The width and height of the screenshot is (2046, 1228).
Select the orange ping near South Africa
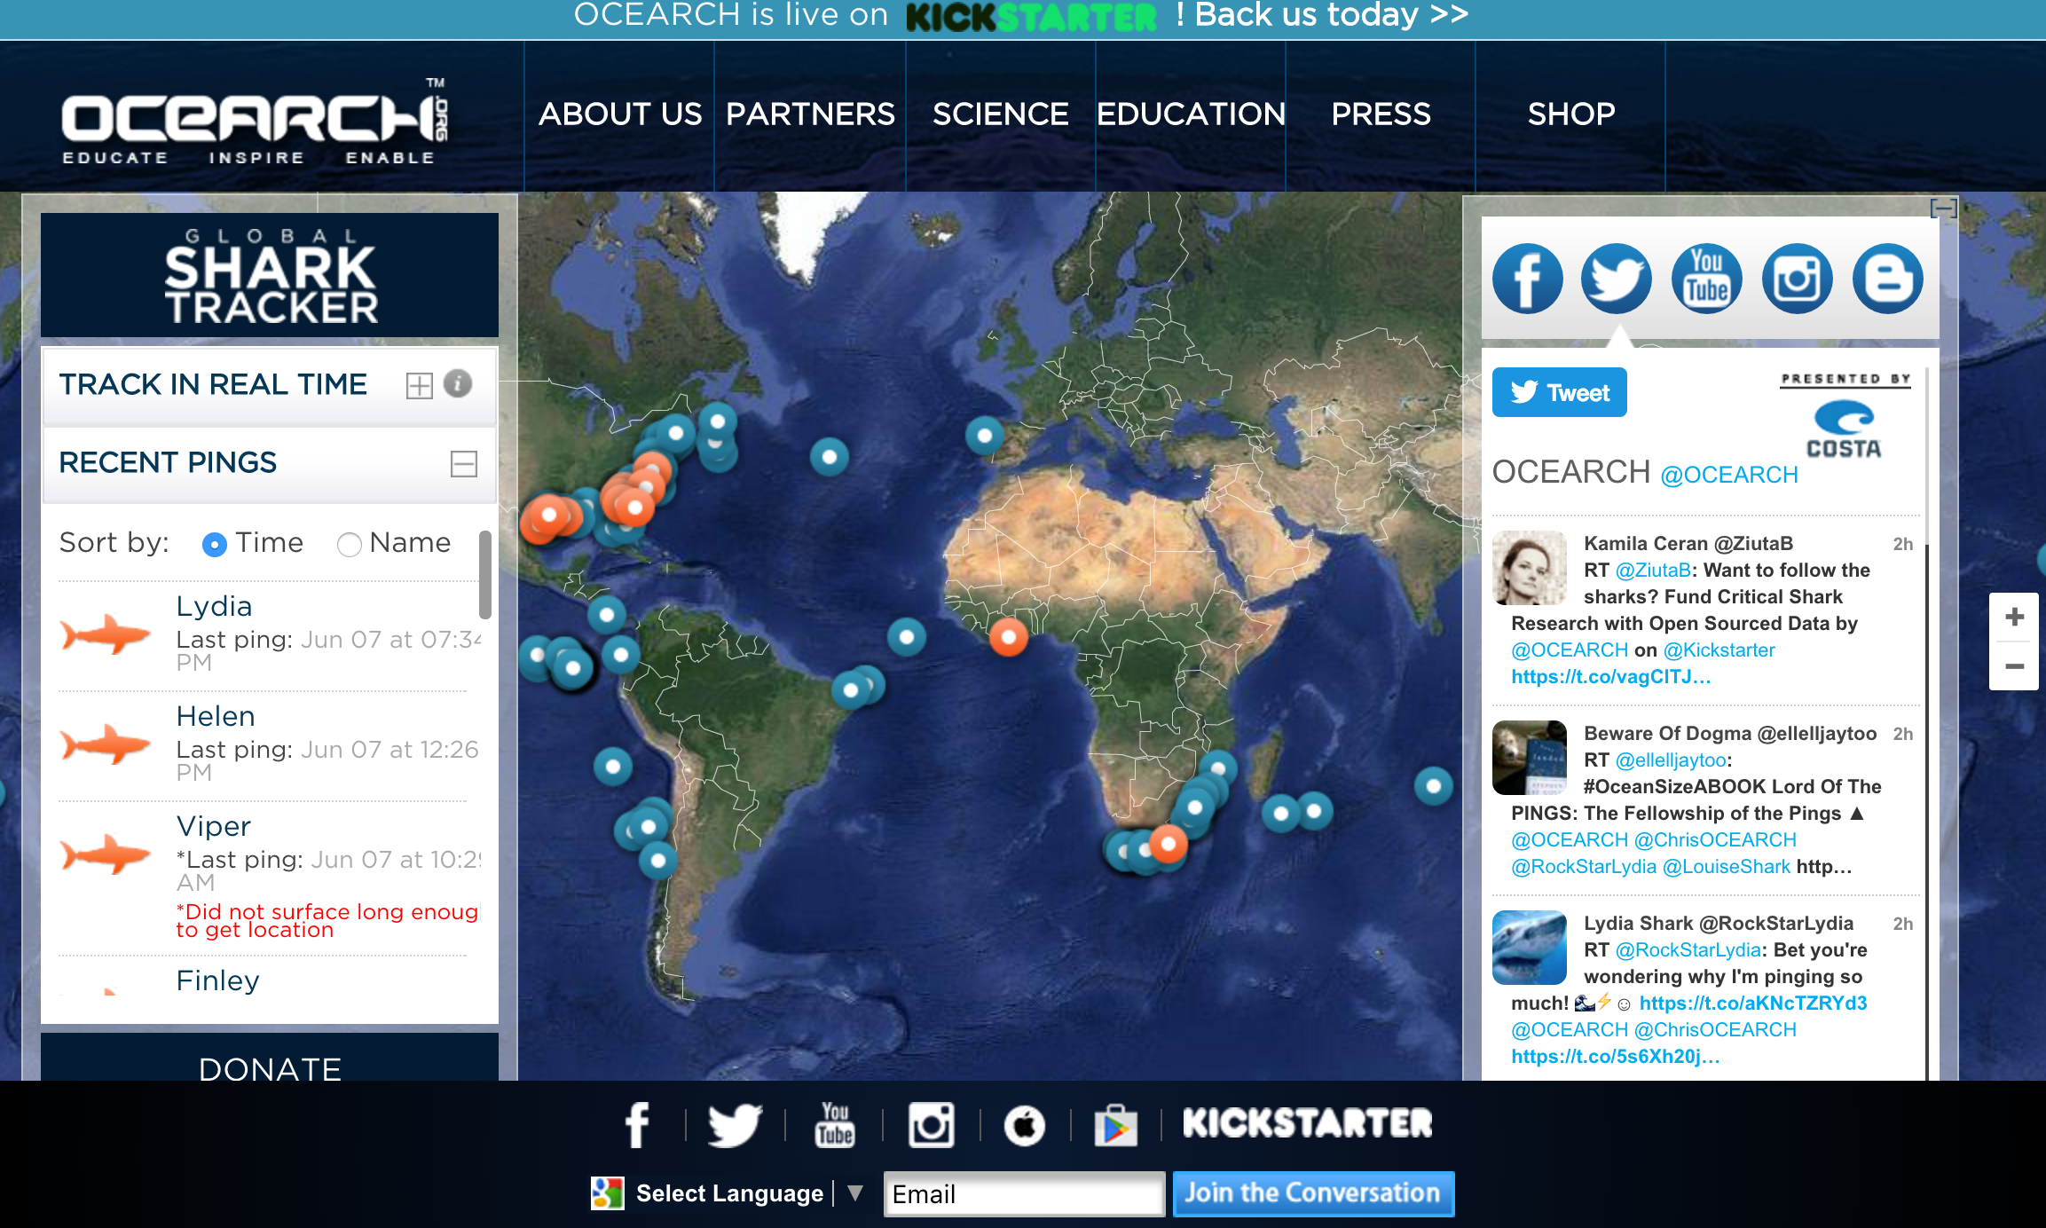[x=1169, y=844]
